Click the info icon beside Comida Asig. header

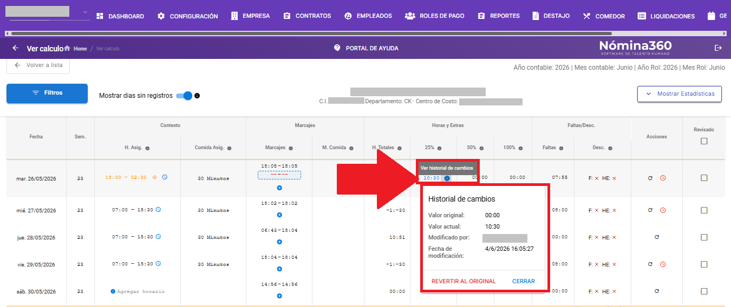(230, 148)
